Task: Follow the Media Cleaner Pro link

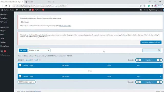Action: coord(65,26)
